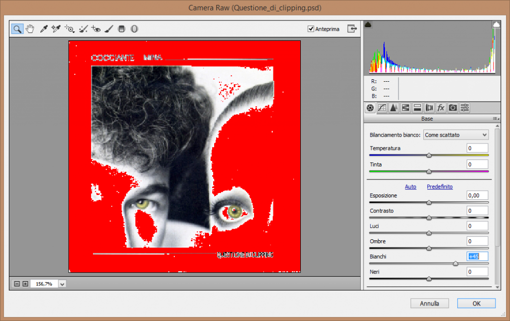Click the Luci value field
The height and width of the screenshot is (321, 510).
[x=478, y=226]
